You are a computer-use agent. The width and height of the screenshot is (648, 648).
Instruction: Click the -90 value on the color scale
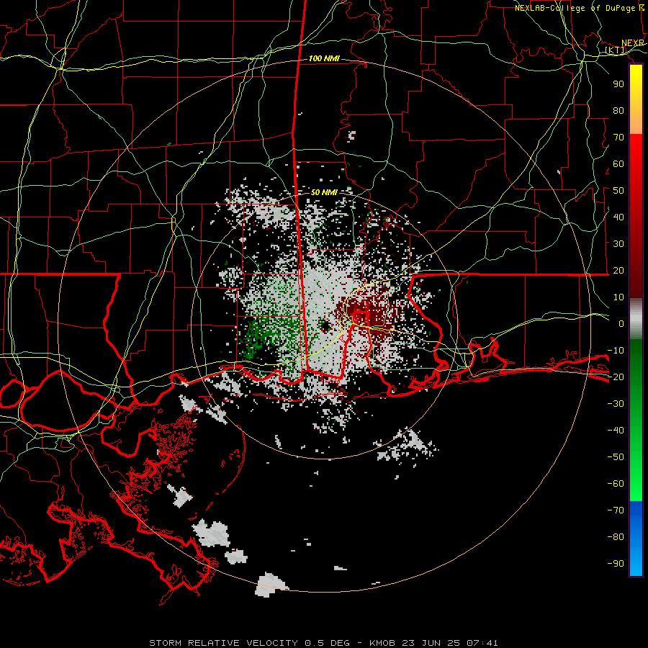coord(616,564)
